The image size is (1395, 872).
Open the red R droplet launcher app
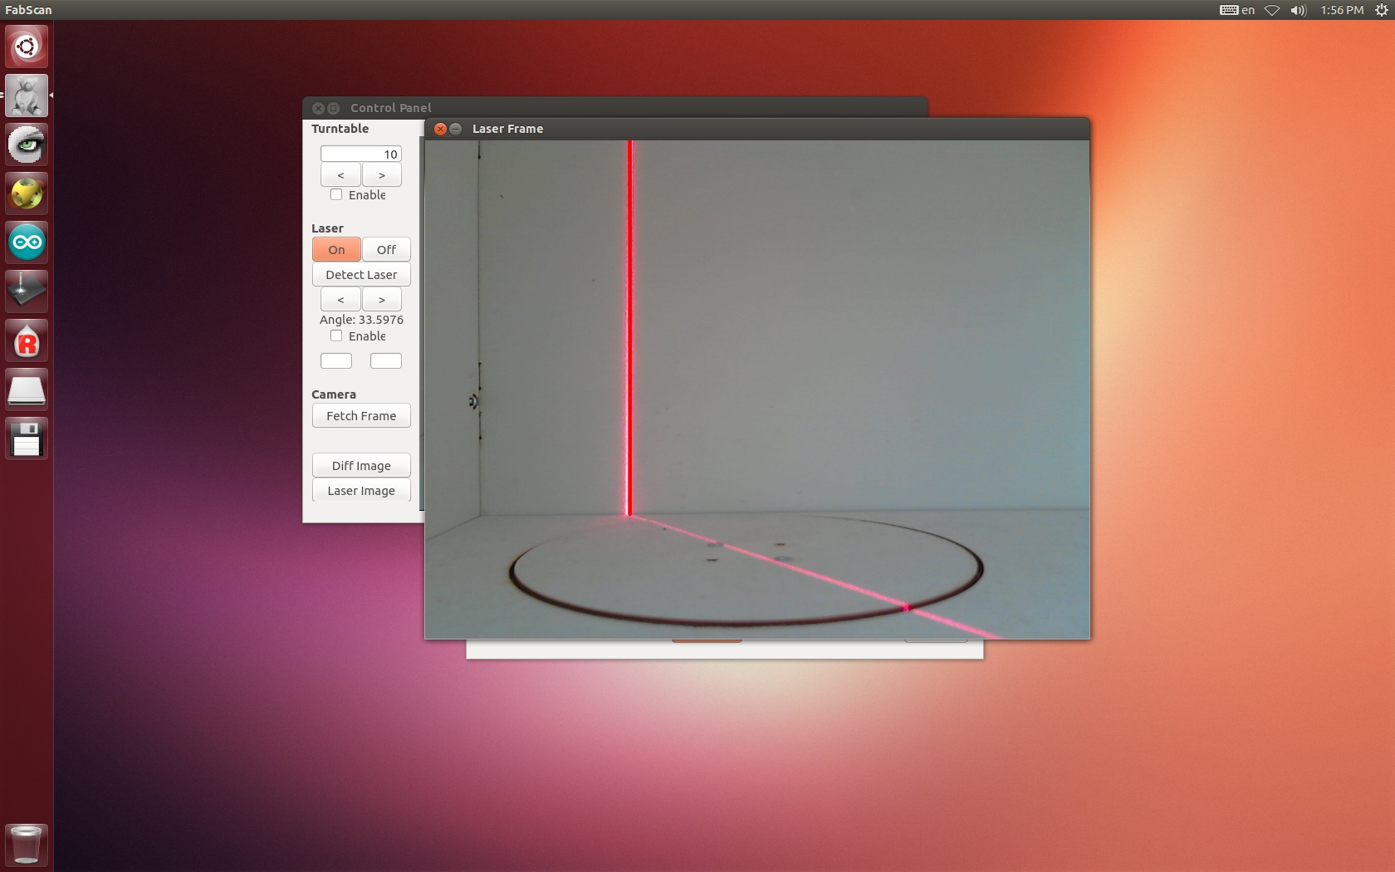27,341
